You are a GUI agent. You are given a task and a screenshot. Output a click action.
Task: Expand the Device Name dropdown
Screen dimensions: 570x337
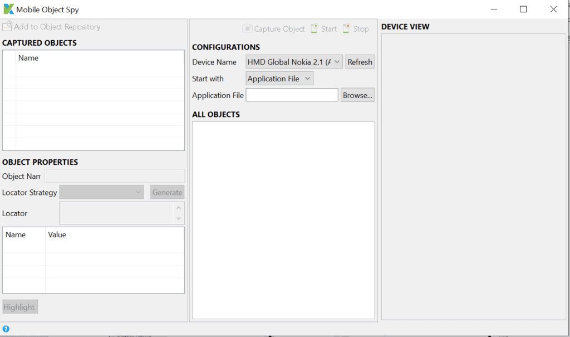click(294, 62)
